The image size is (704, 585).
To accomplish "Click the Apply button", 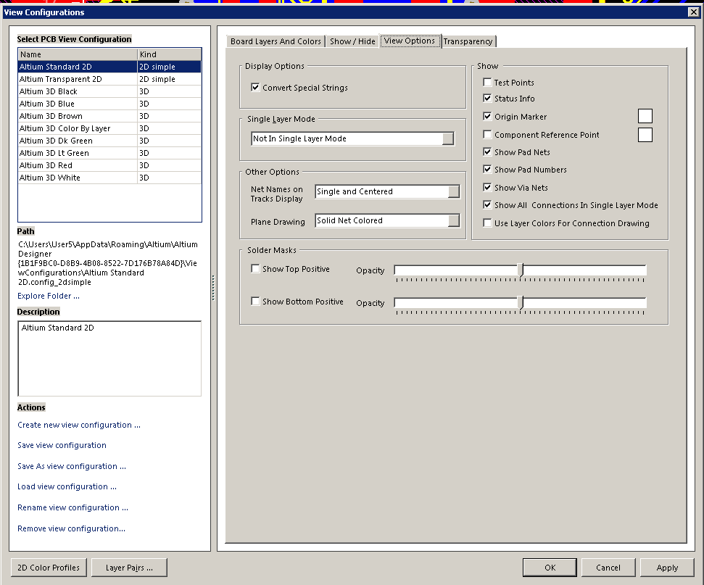I will click(x=667, y=568).
